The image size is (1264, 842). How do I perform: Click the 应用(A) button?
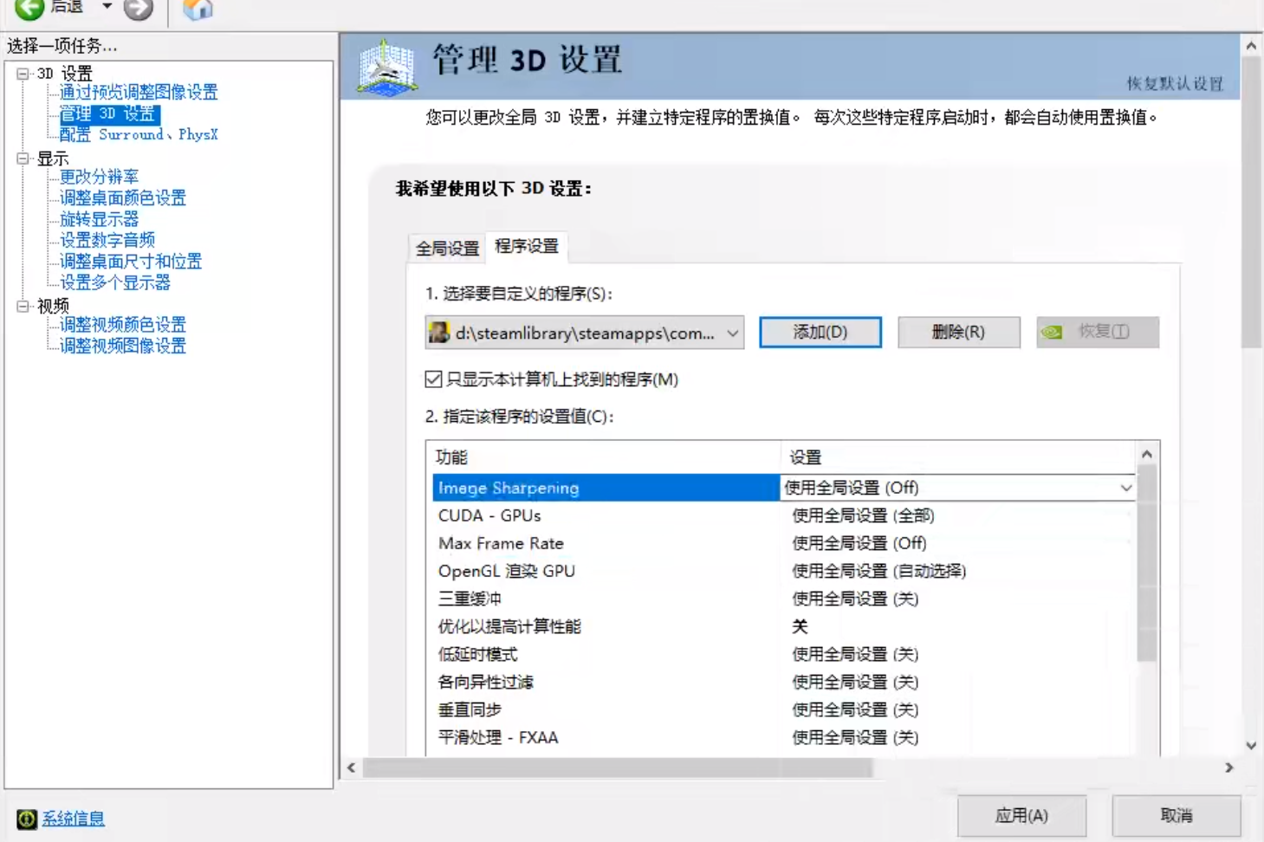pyautogui.click(x=1021, y=815)
